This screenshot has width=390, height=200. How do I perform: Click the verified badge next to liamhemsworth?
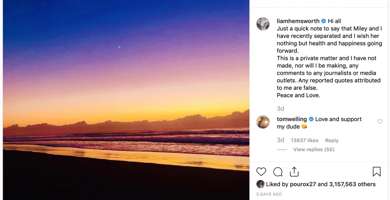coord(324,21)
